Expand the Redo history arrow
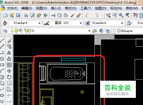 point(102,15)
